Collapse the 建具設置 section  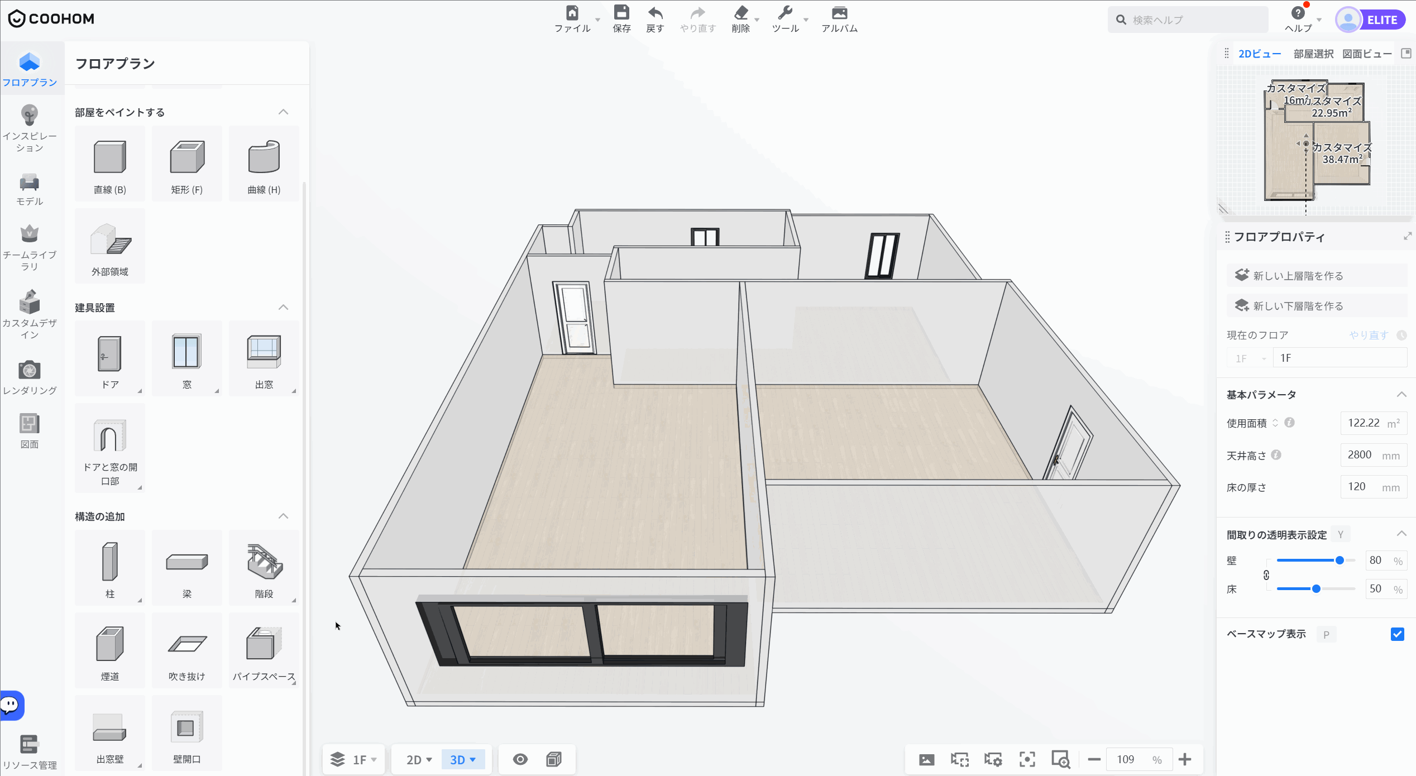click(284, 308)
